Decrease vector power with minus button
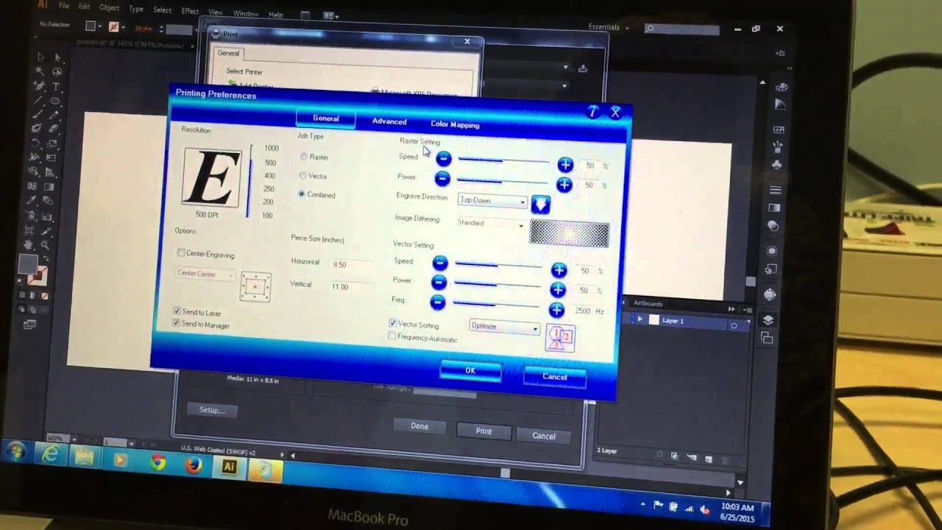 point(439,282)
